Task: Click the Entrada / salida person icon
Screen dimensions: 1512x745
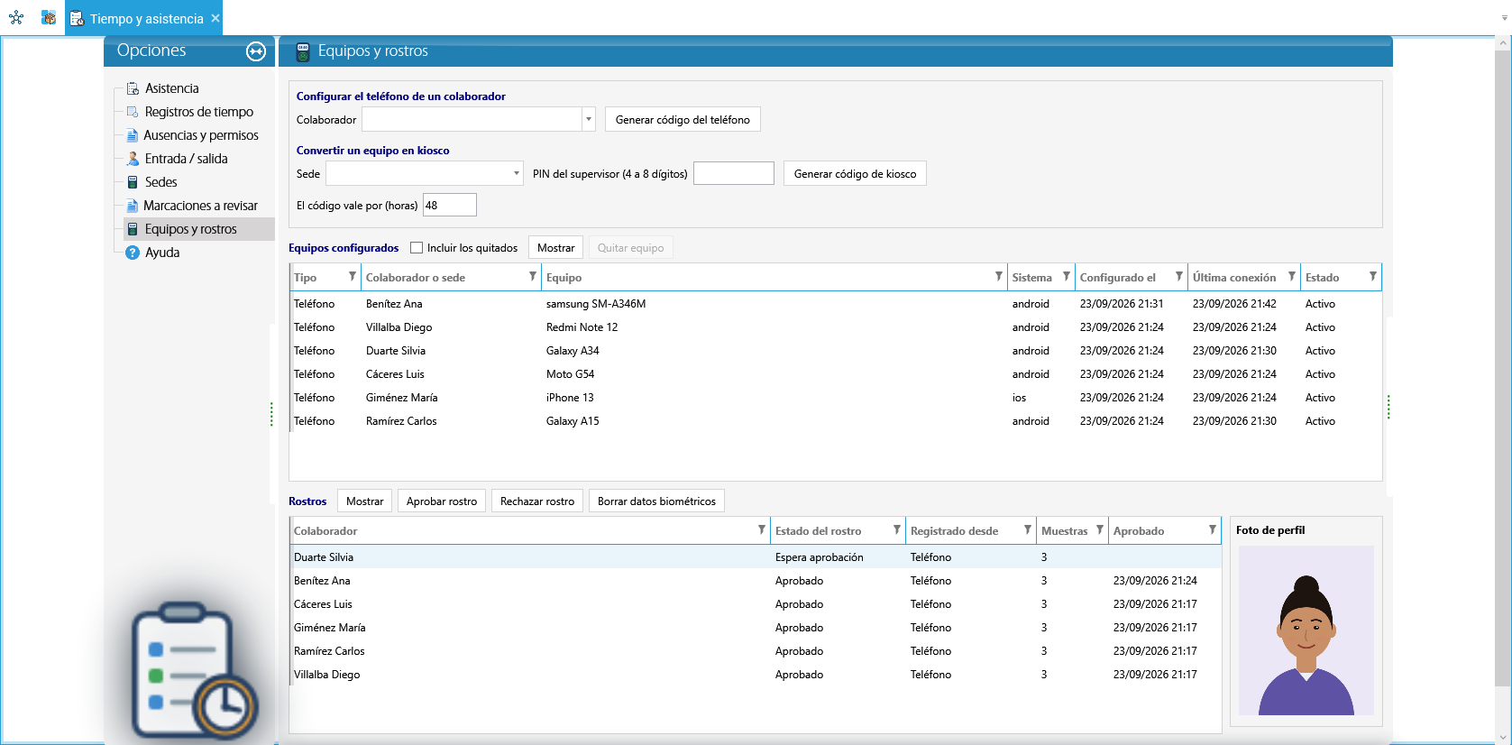Action: point(133,159)
